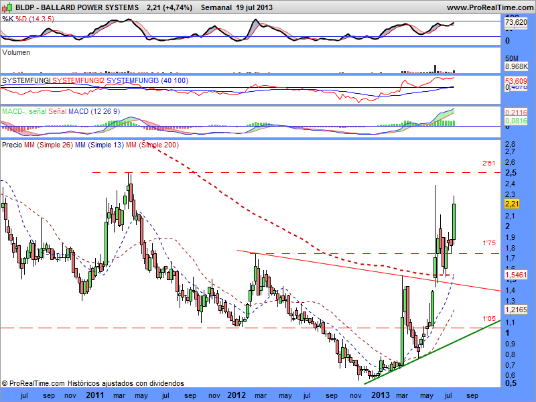The height and width of the screenshot is (402, 536).
Task: Click the SYSTEMFUNGI value 53,609
Action: click(x=516, y=81)
